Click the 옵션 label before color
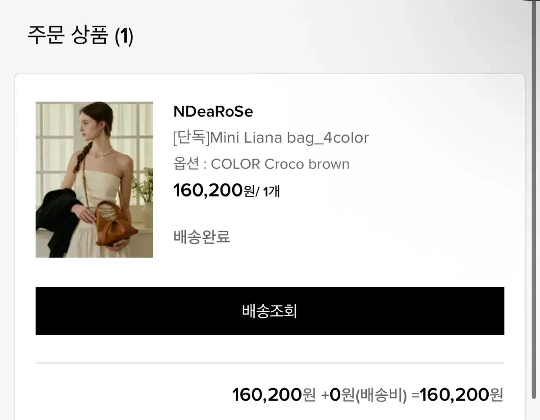 click(x=186, y=164)
